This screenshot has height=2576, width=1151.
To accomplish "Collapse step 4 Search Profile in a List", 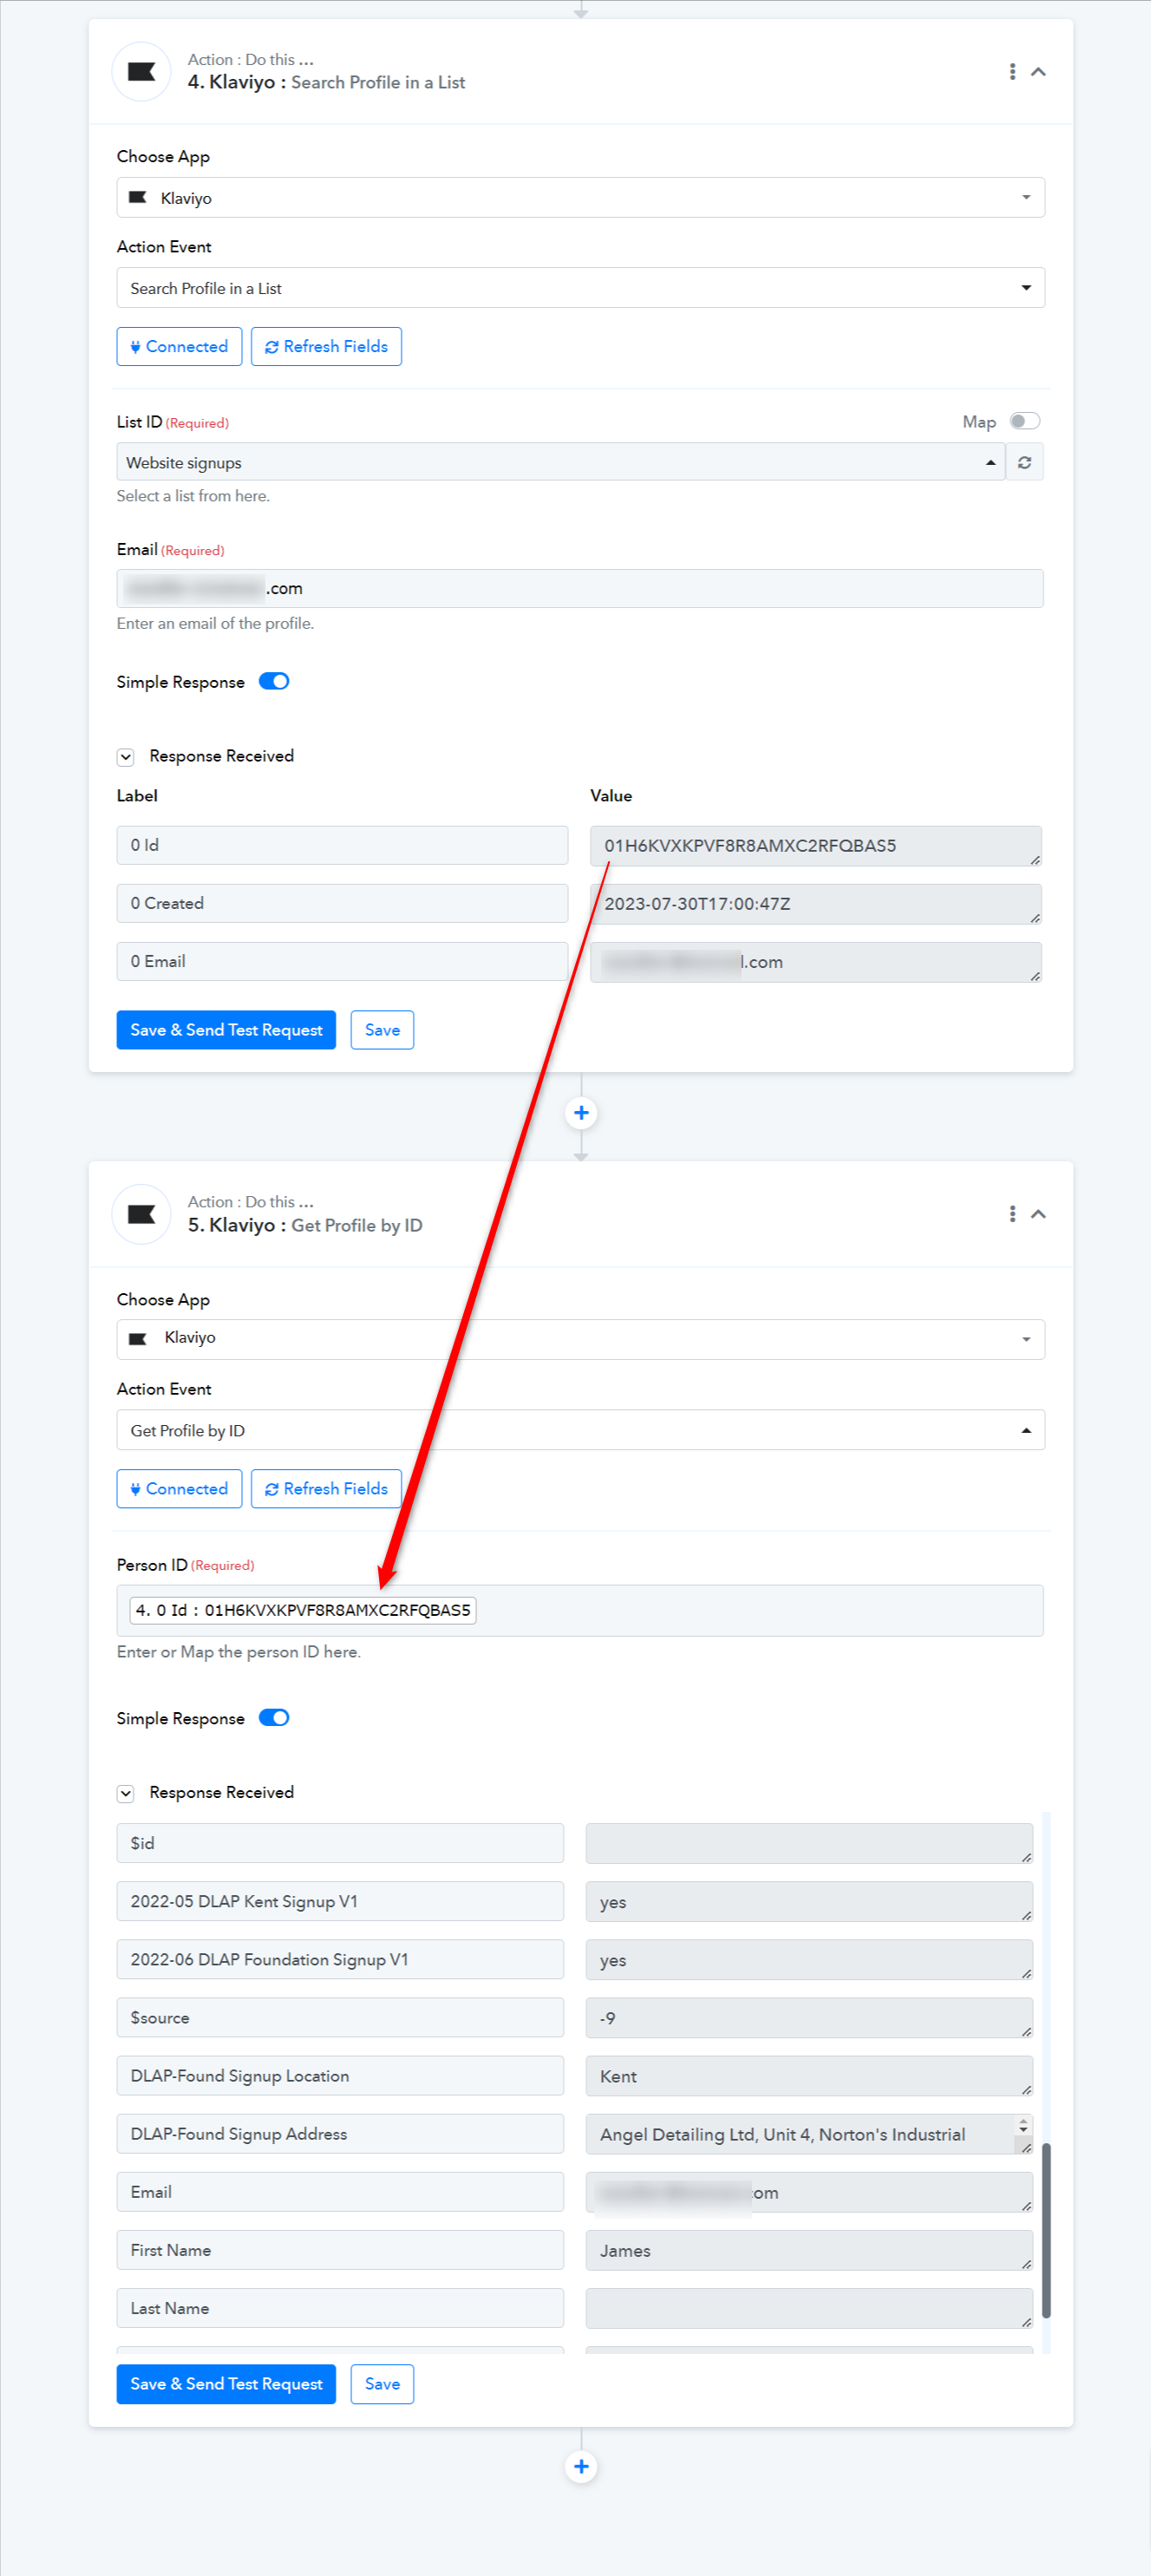I will click(x=1038, y=71).
